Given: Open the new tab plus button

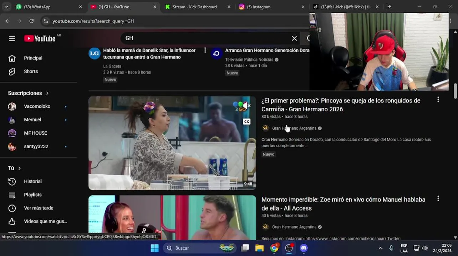Looking at the screenshot, I should pyautogui.click(x=389, y=7).
